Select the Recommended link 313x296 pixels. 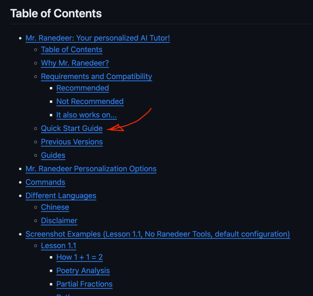83,88
